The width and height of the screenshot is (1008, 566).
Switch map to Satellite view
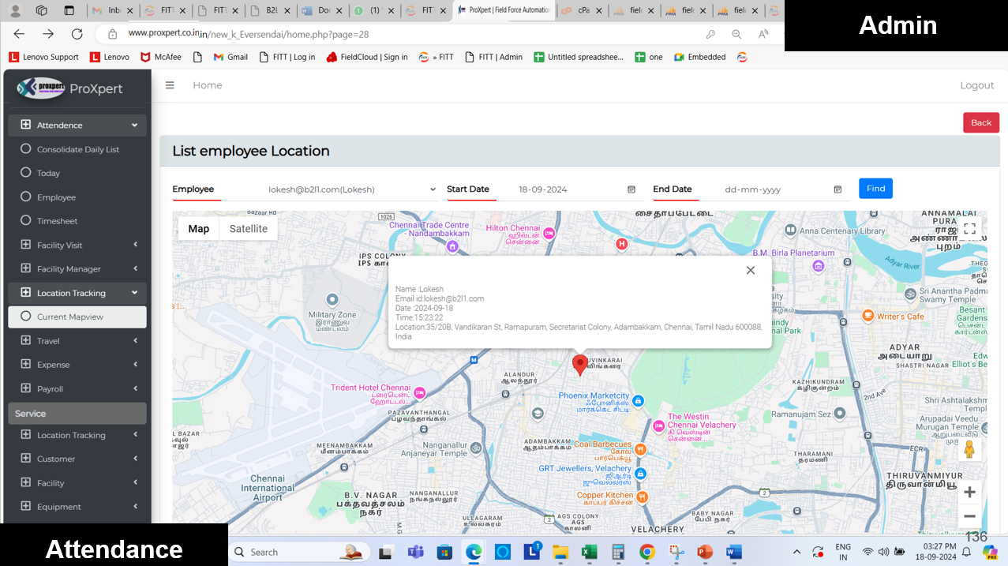pyautogui.click(x=248, y=229)
